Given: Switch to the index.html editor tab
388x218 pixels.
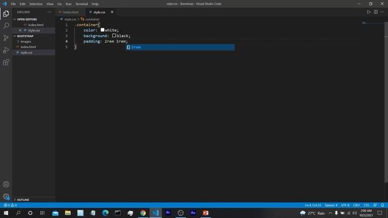Looking at the screenshot, I should coord(70,12).
